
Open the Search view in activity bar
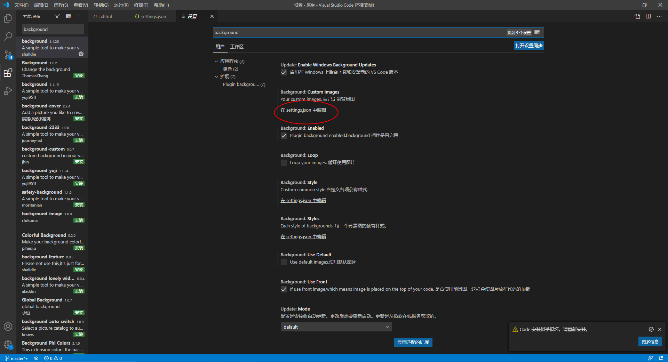click(x=8, y=37)
